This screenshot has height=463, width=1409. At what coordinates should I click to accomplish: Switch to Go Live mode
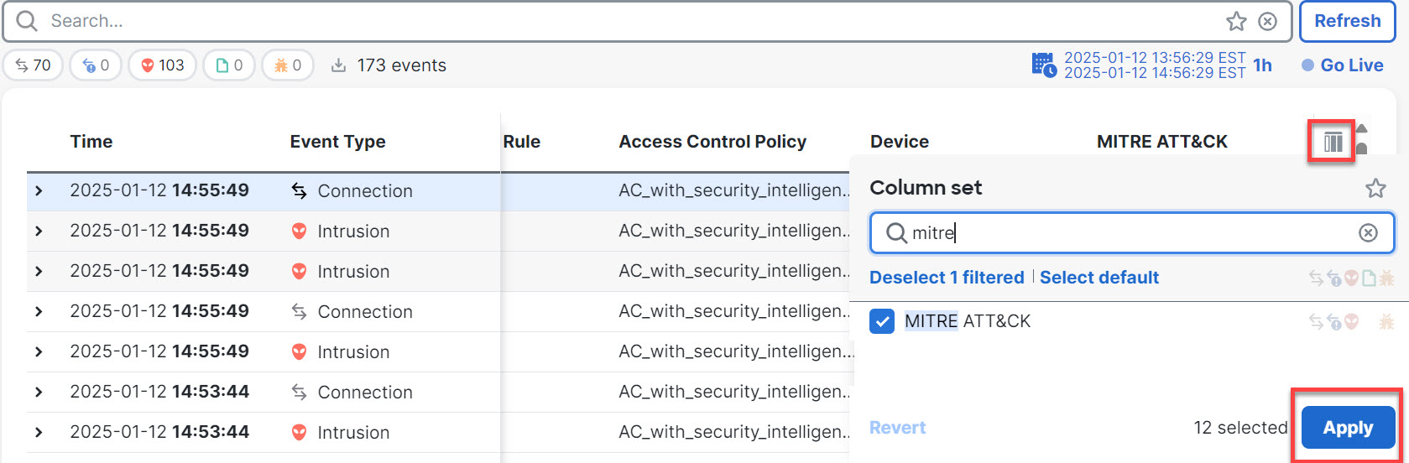click(x=1343, y=65)
